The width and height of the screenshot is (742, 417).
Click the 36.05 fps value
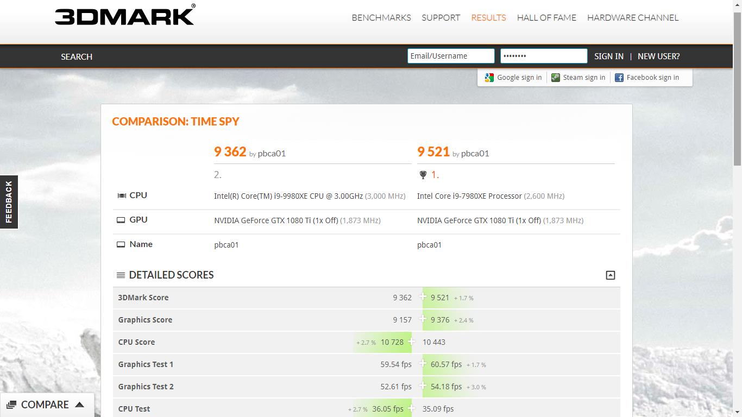(388, 409)
